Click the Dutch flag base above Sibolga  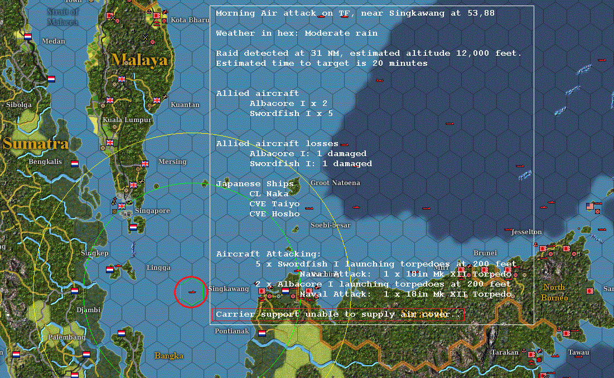pyautogui.click(x=51, y=79)
